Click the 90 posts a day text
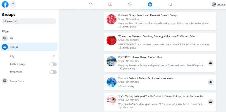 tap(126, 86)
